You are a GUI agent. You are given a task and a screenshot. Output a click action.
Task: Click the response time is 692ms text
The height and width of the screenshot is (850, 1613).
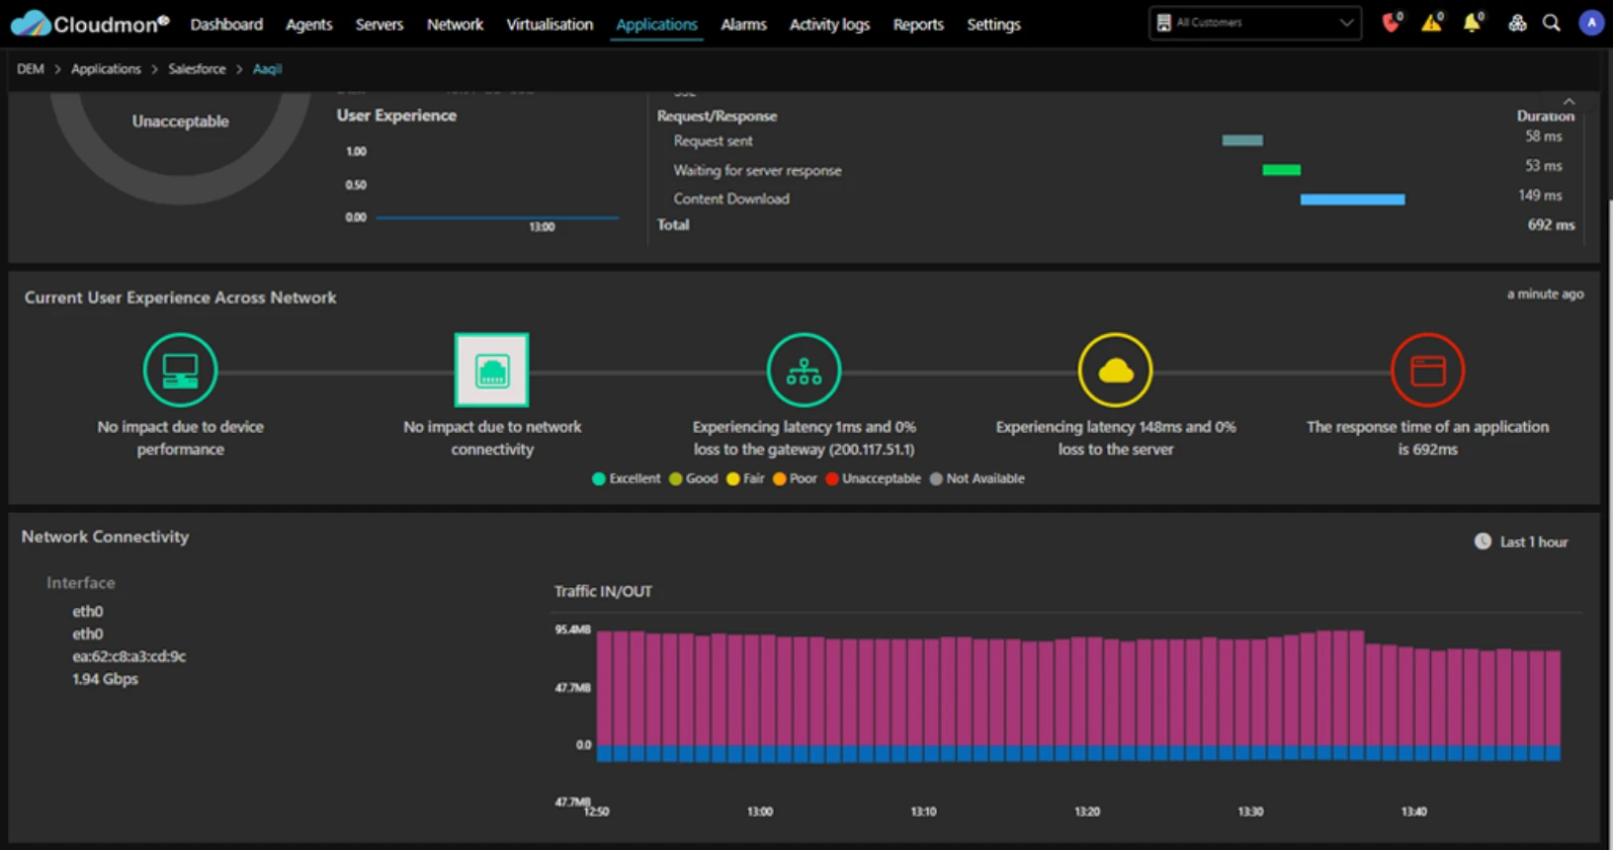(x=1427, y=438)
